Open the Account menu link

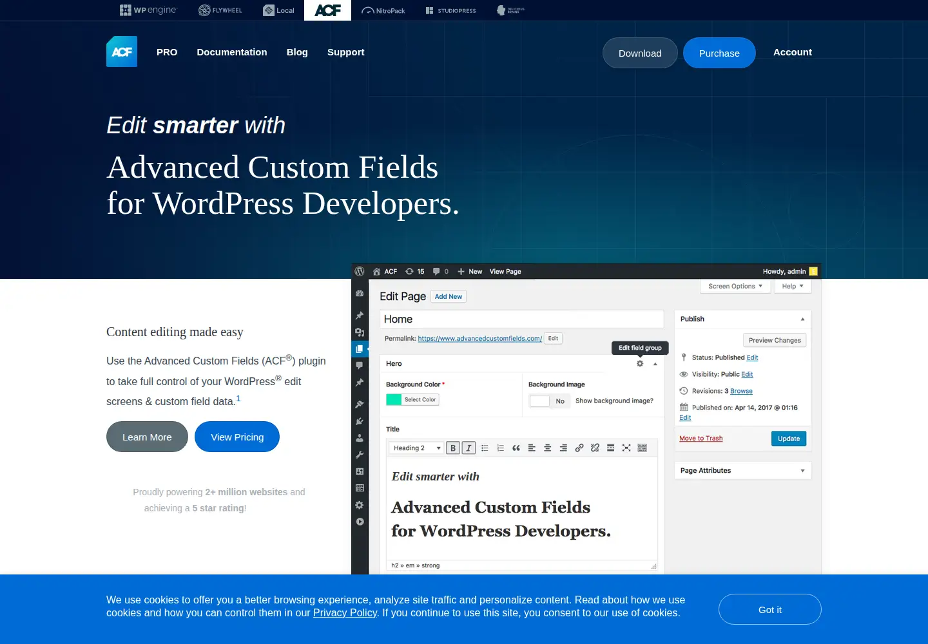pyautogui.click(x=793, y=52)
